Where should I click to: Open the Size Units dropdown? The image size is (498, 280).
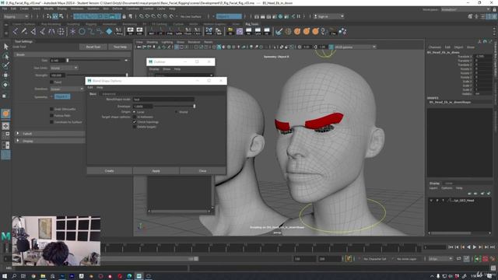tap(64, 68)
